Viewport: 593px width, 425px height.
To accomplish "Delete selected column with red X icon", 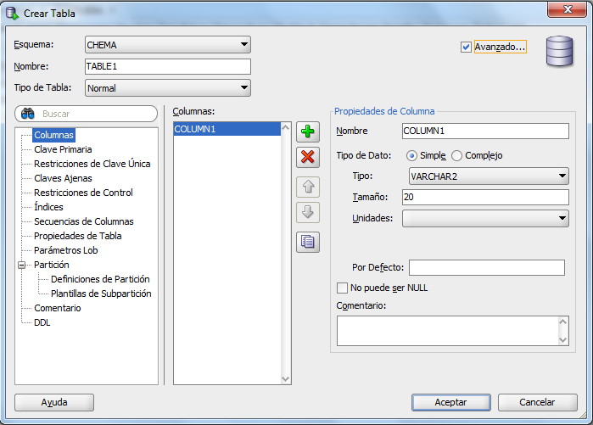I will point(307,157).
